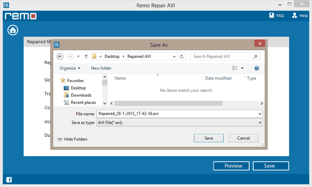The image size is (312, 187).
Task: Click the Desktop folder icon in sidebar
Action: (x=66, y=88)
